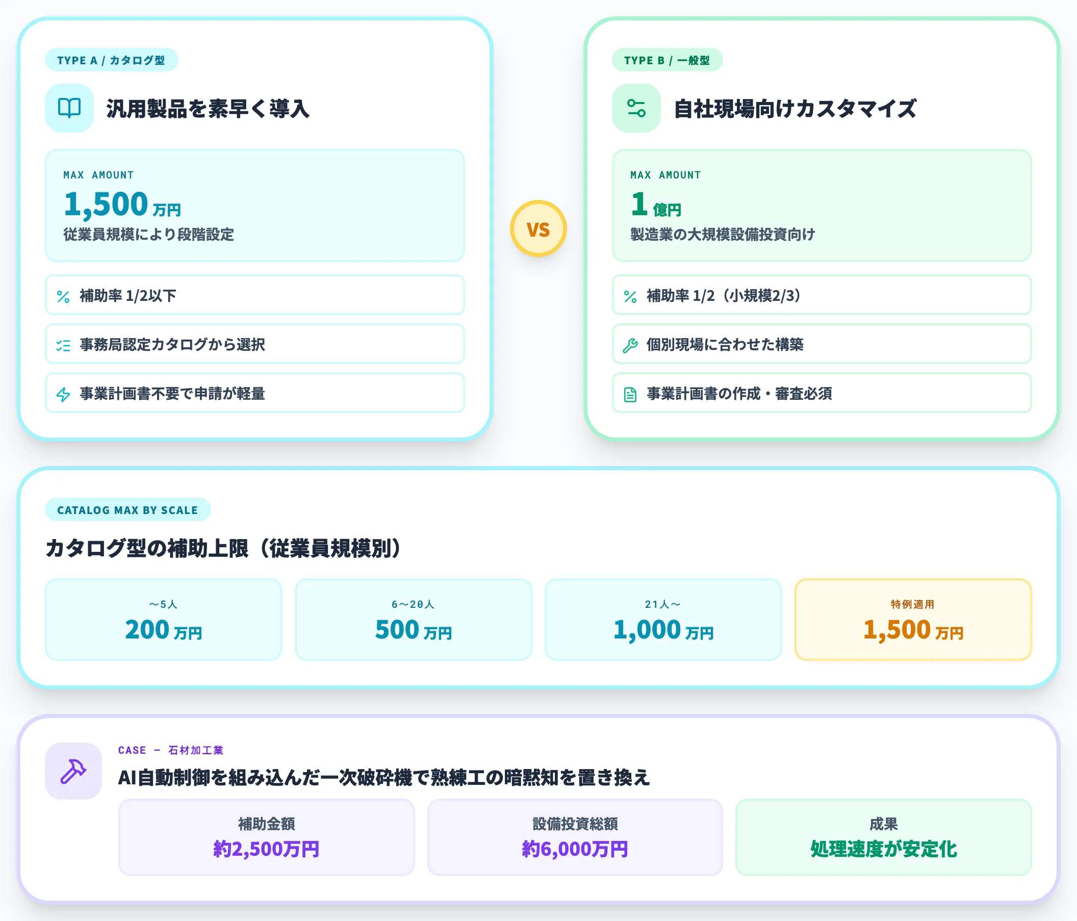Click the open book icon on Type A card
This screenshot has width=1077, height=921.
pos(69,109)
